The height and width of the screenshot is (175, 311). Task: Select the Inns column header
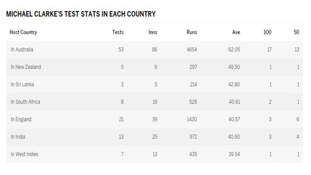click(153, 32)
